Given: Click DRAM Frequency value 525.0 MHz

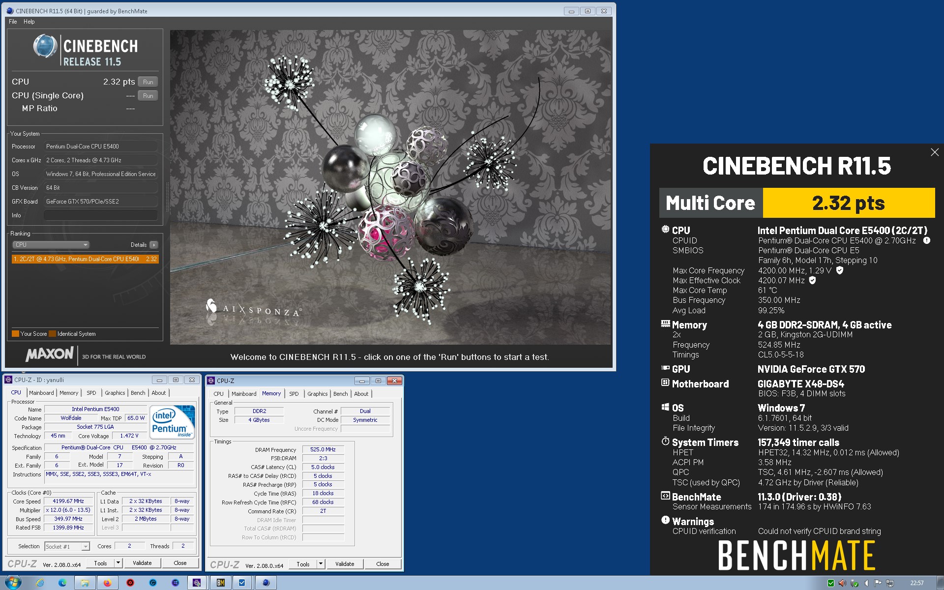Looking at the screenshot, I should (323, 449).
